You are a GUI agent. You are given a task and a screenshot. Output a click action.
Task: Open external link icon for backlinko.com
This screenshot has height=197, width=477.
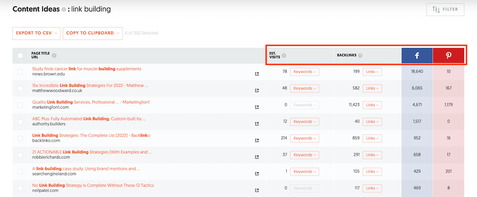tap(257, 140)
